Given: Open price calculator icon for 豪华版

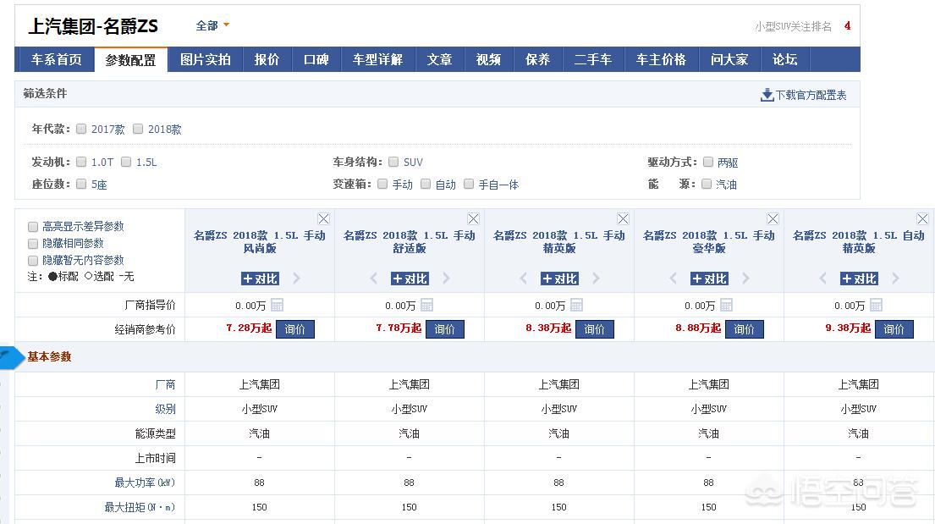Looking at the screenshot, I should click(x=726, y=305).
